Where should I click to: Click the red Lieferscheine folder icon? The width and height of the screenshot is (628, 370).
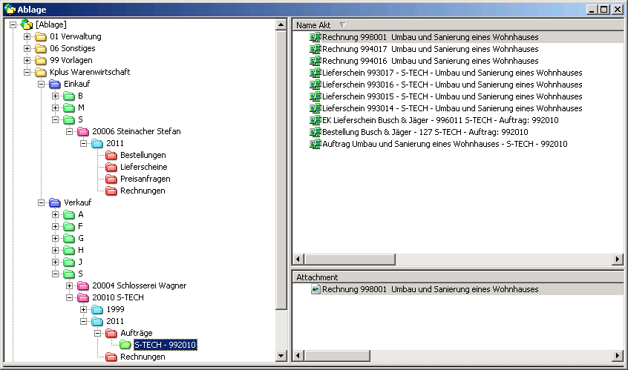[111, 167]
